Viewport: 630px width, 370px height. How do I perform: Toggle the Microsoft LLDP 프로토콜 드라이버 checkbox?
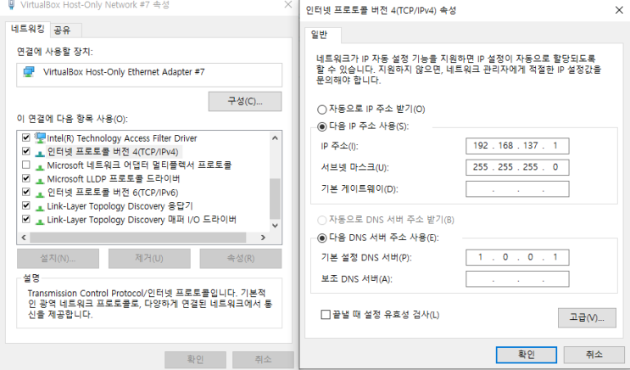(26, 178)
